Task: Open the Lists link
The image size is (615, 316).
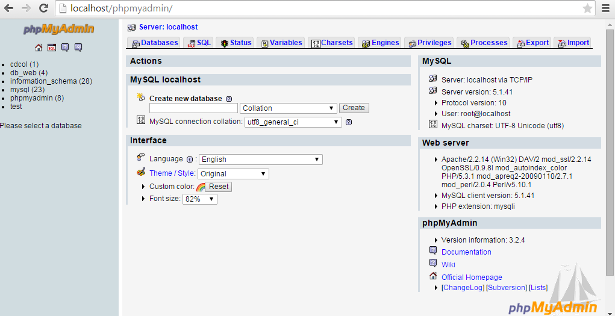Action: click(539, 287)
